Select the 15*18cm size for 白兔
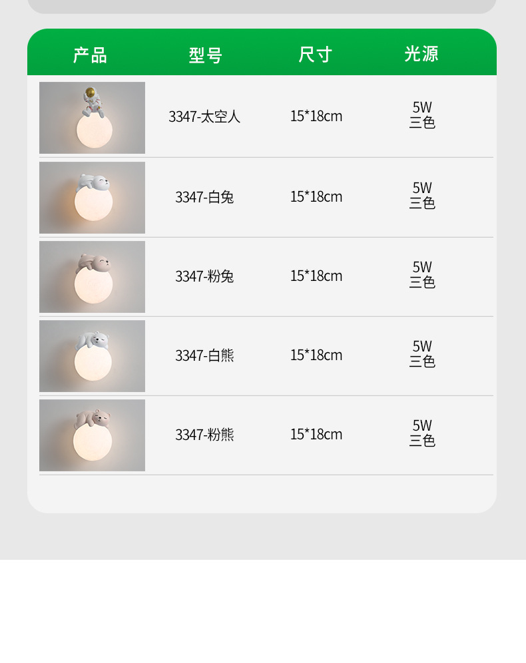The height and width of the screenshot is (663, 526). point(316,197)
